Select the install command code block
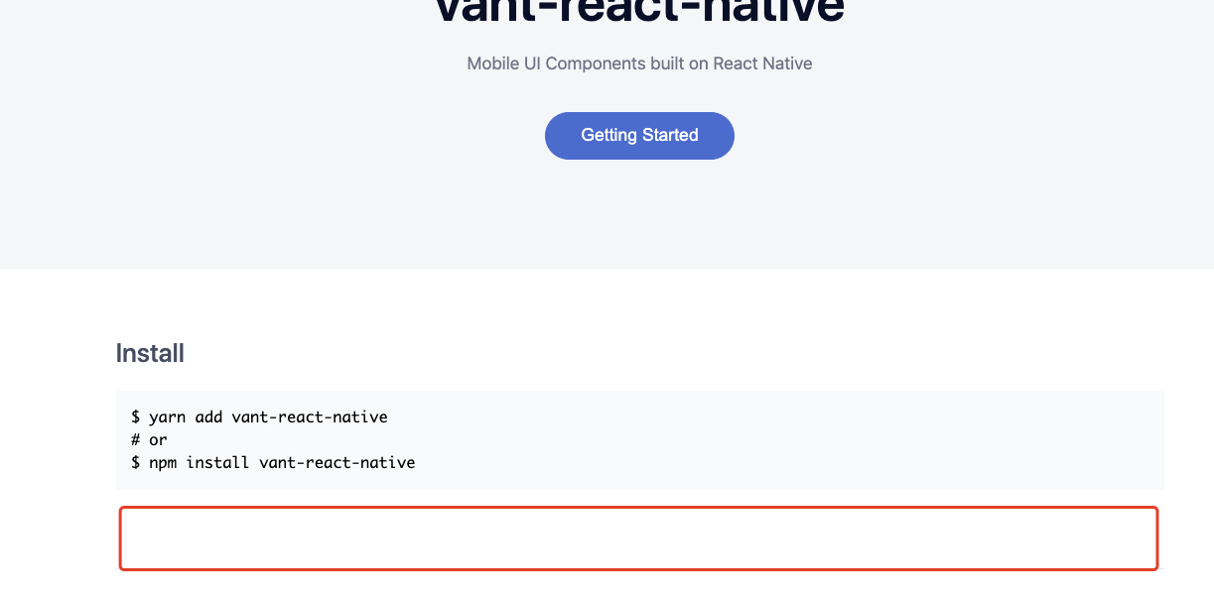1214x593 pixels. pyautogui.click(x=639, y=439)
